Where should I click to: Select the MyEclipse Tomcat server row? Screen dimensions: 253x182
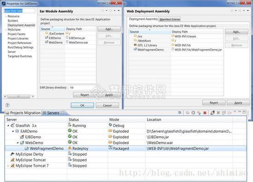(126, 160)
